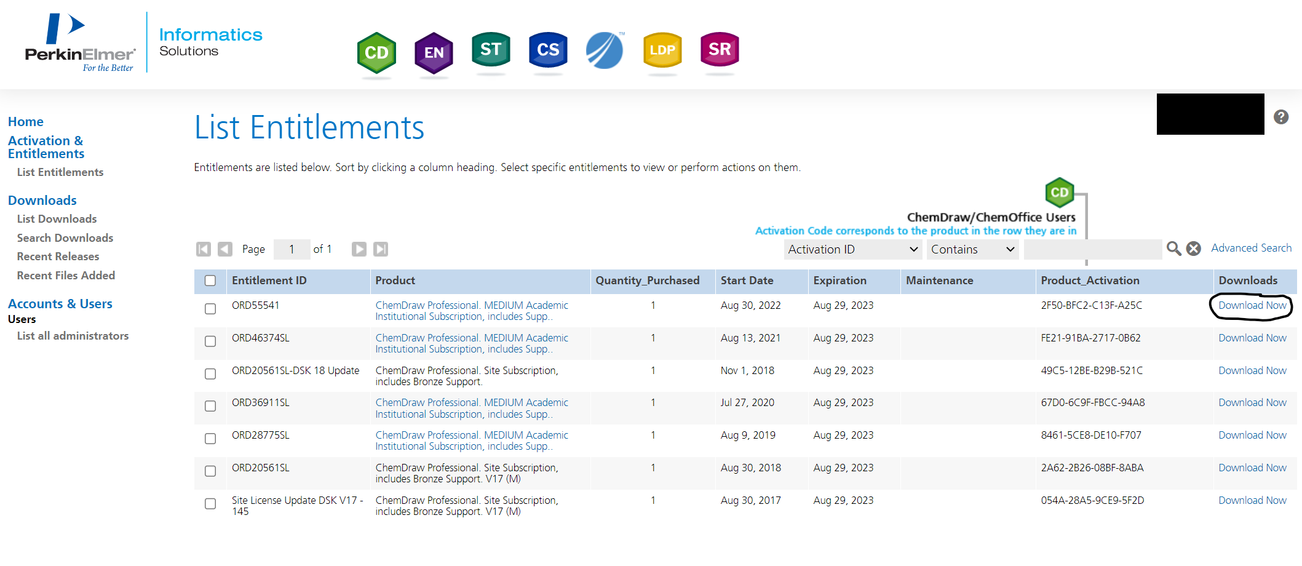This screenshot has height=566, width=1302.
Task: Open the Advanced Search link
Action: click(1252, 248)
